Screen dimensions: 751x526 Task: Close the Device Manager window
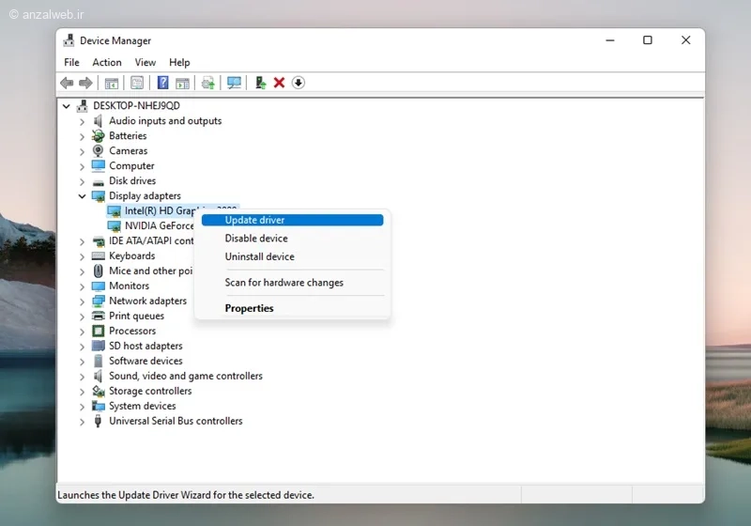(686, 40)
